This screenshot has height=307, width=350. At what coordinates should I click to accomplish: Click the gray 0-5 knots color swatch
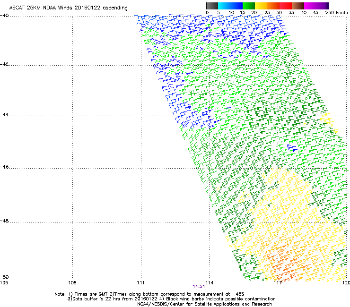[212, 6]
